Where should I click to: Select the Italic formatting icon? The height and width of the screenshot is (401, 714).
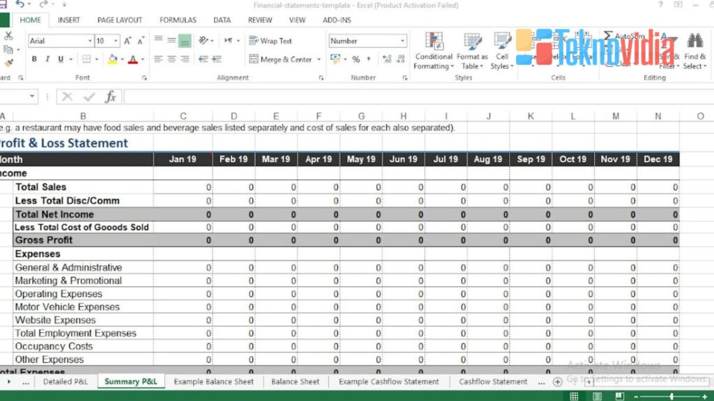[47, 59]
